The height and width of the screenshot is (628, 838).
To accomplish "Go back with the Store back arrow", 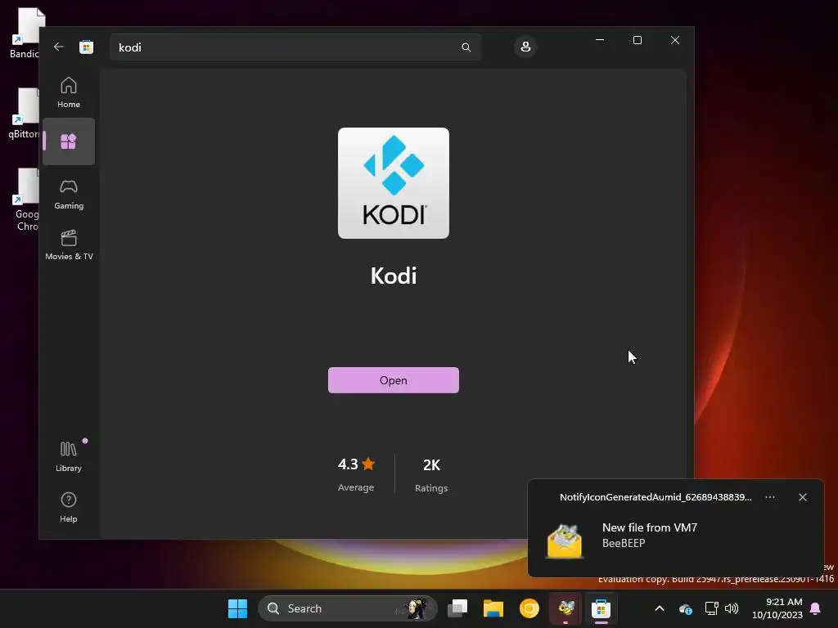I will coord(59,47).
